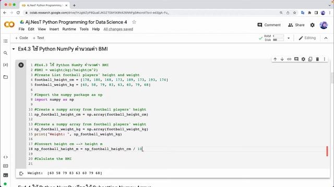This screenshot has height=187, width=334.
Task: Open the variables inspector panel
Action: tap(6, 65)
